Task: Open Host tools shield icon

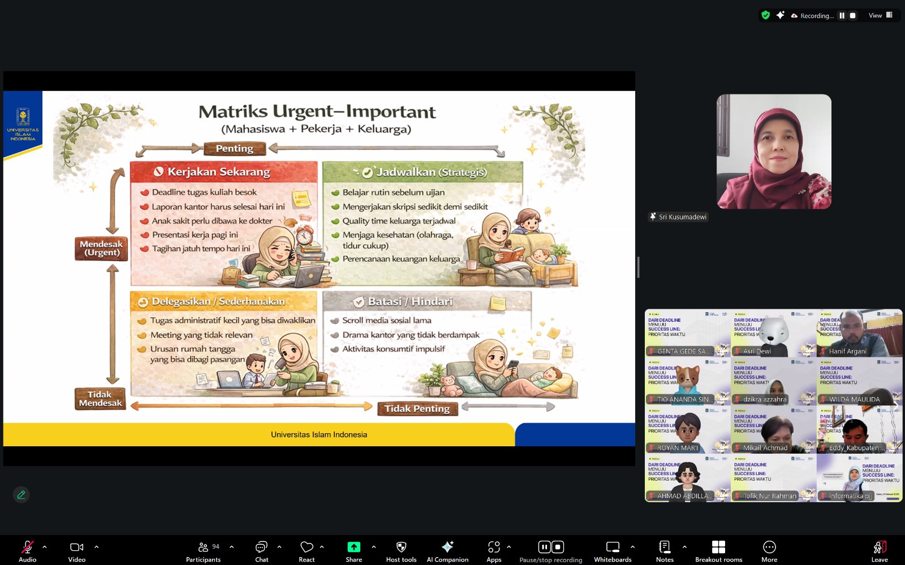Action: point(401,551)
